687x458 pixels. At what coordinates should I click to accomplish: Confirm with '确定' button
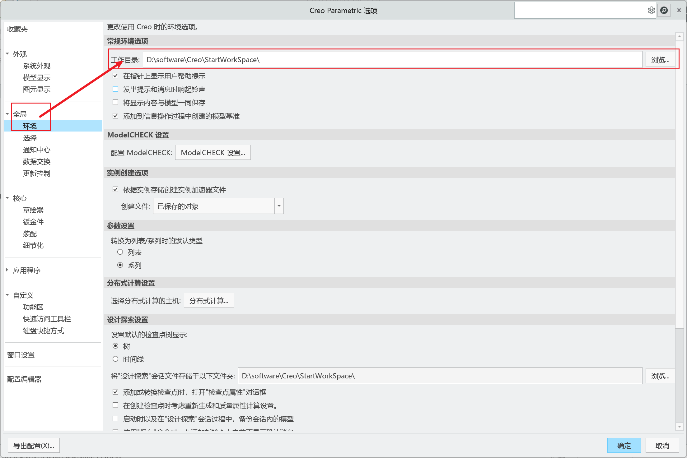(624, 446)
